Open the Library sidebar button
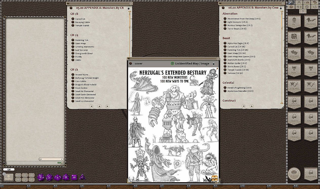The image size is (320, 189). click(311, 174)
